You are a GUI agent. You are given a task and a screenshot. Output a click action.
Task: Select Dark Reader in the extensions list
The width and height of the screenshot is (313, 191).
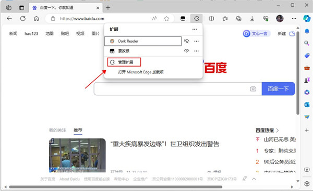coord(143,41)
